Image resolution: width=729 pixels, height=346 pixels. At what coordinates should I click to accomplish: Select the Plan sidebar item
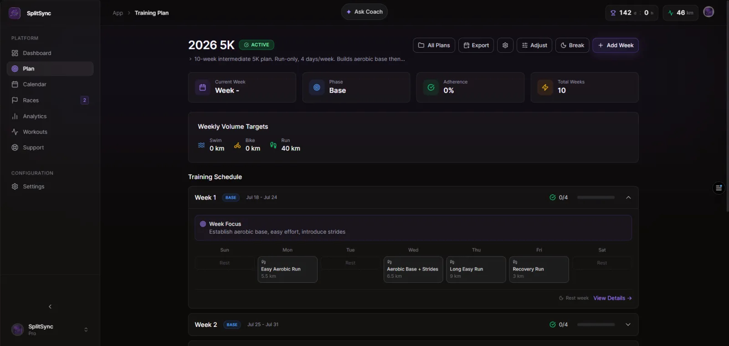[x=50, y=69]
